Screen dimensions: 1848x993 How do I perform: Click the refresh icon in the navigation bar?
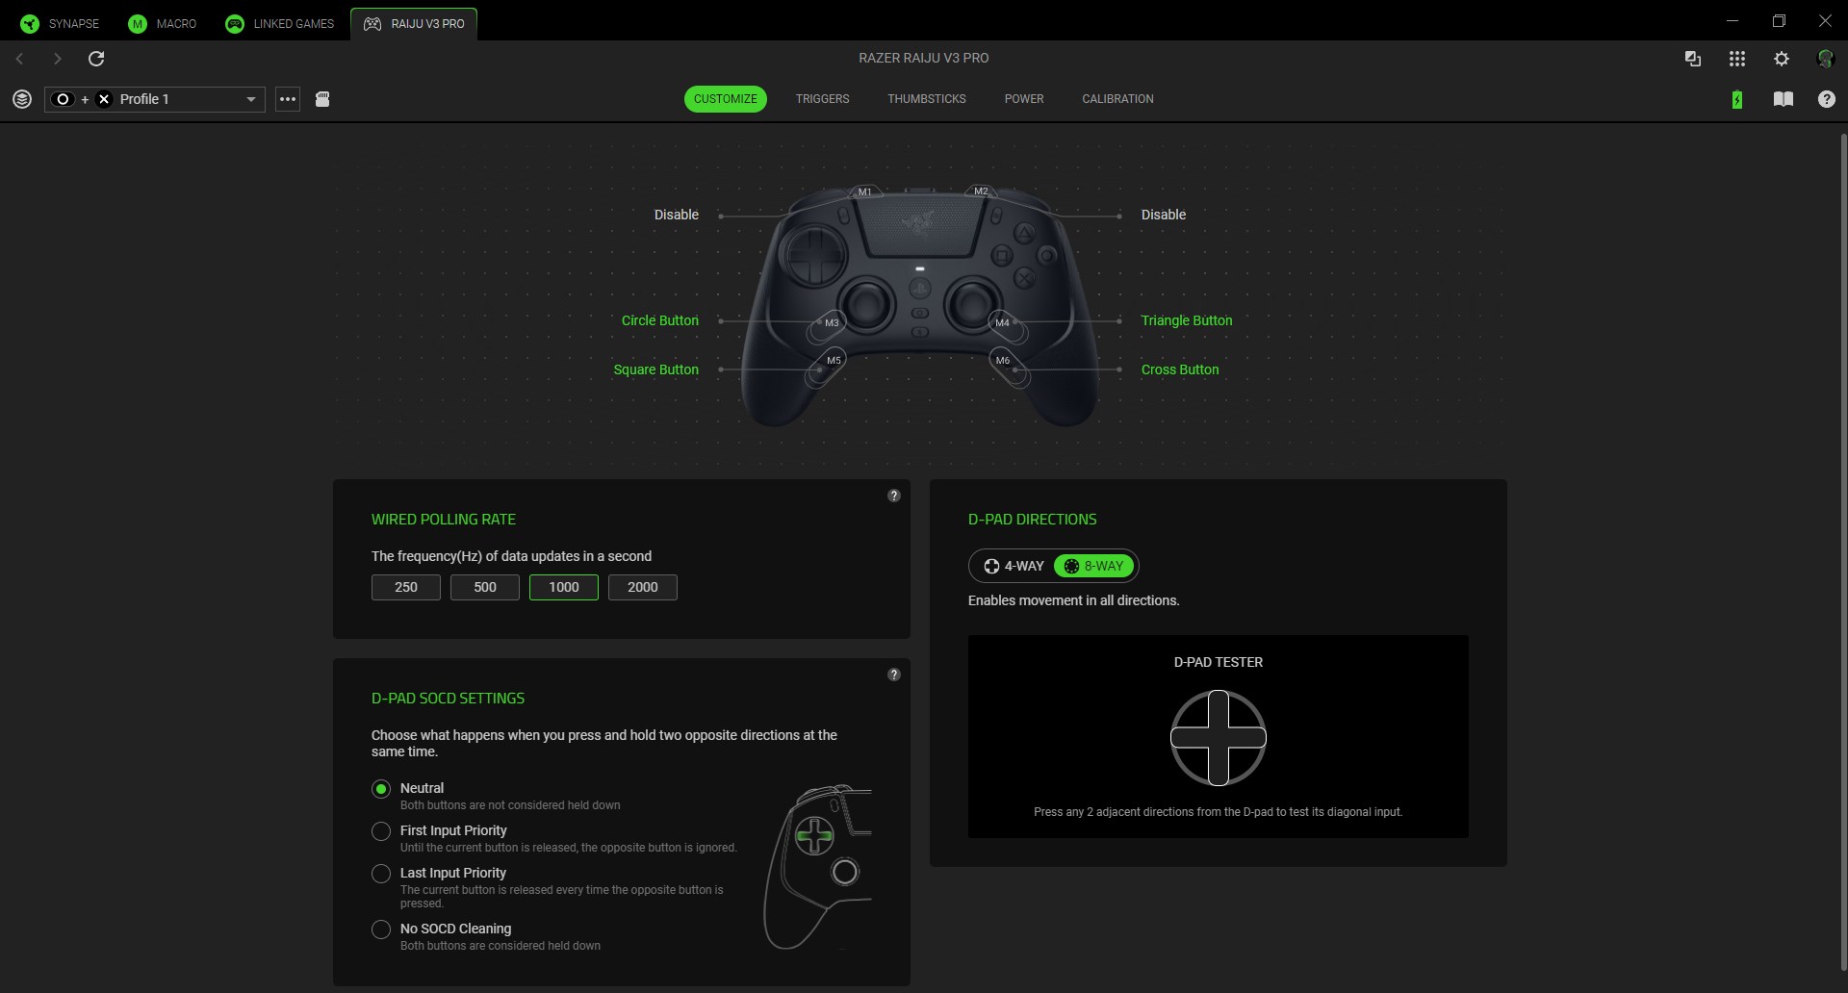[x=96, y=59]
